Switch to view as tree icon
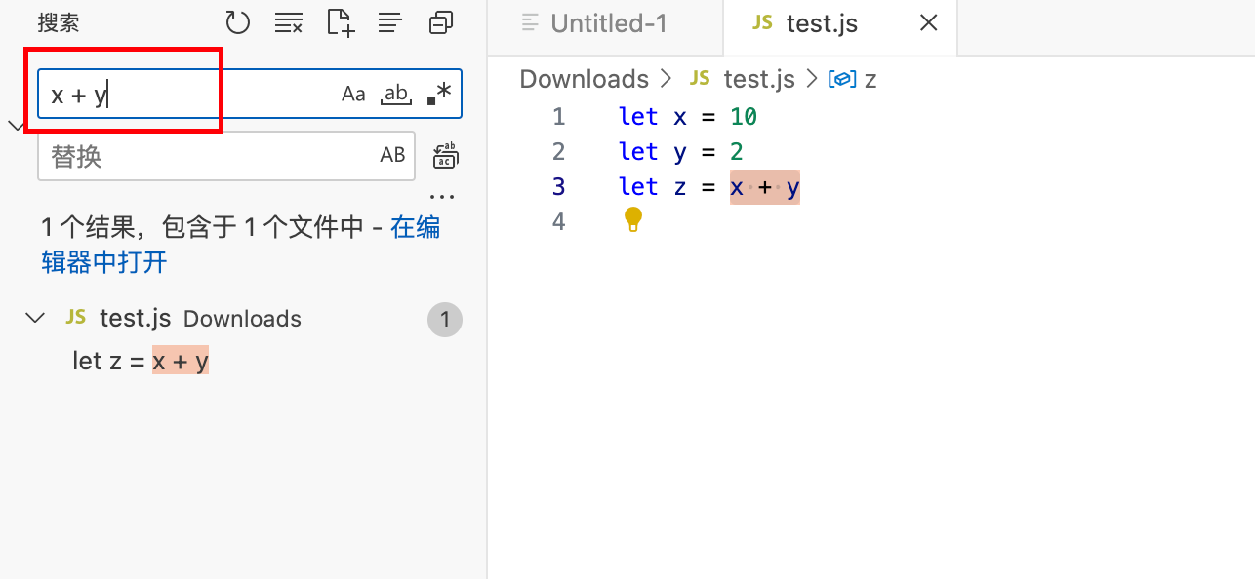The height and width of the screenshot is (579, 1255). pos(390,22)
